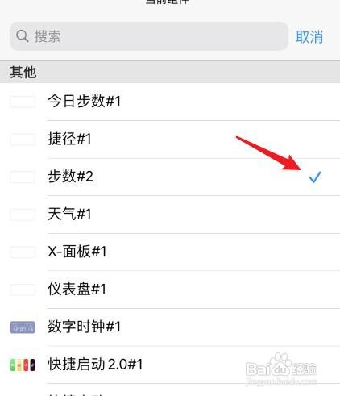Click the X-面板#1 blank thumbnail

[x=23, y=252]
